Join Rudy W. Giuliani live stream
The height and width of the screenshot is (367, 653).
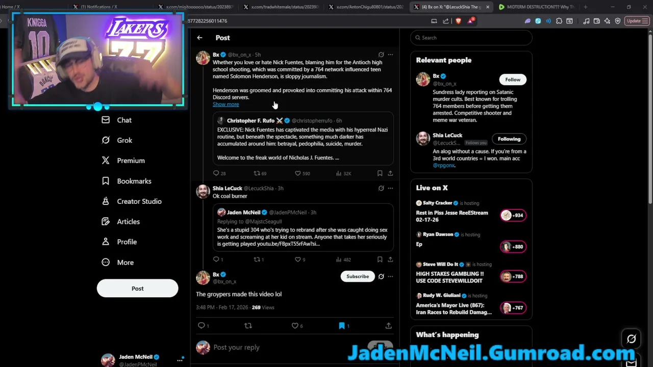(x=471, y=304)
